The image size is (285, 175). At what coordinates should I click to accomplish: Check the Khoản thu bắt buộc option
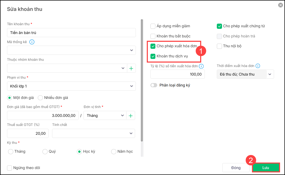point(153,36)
